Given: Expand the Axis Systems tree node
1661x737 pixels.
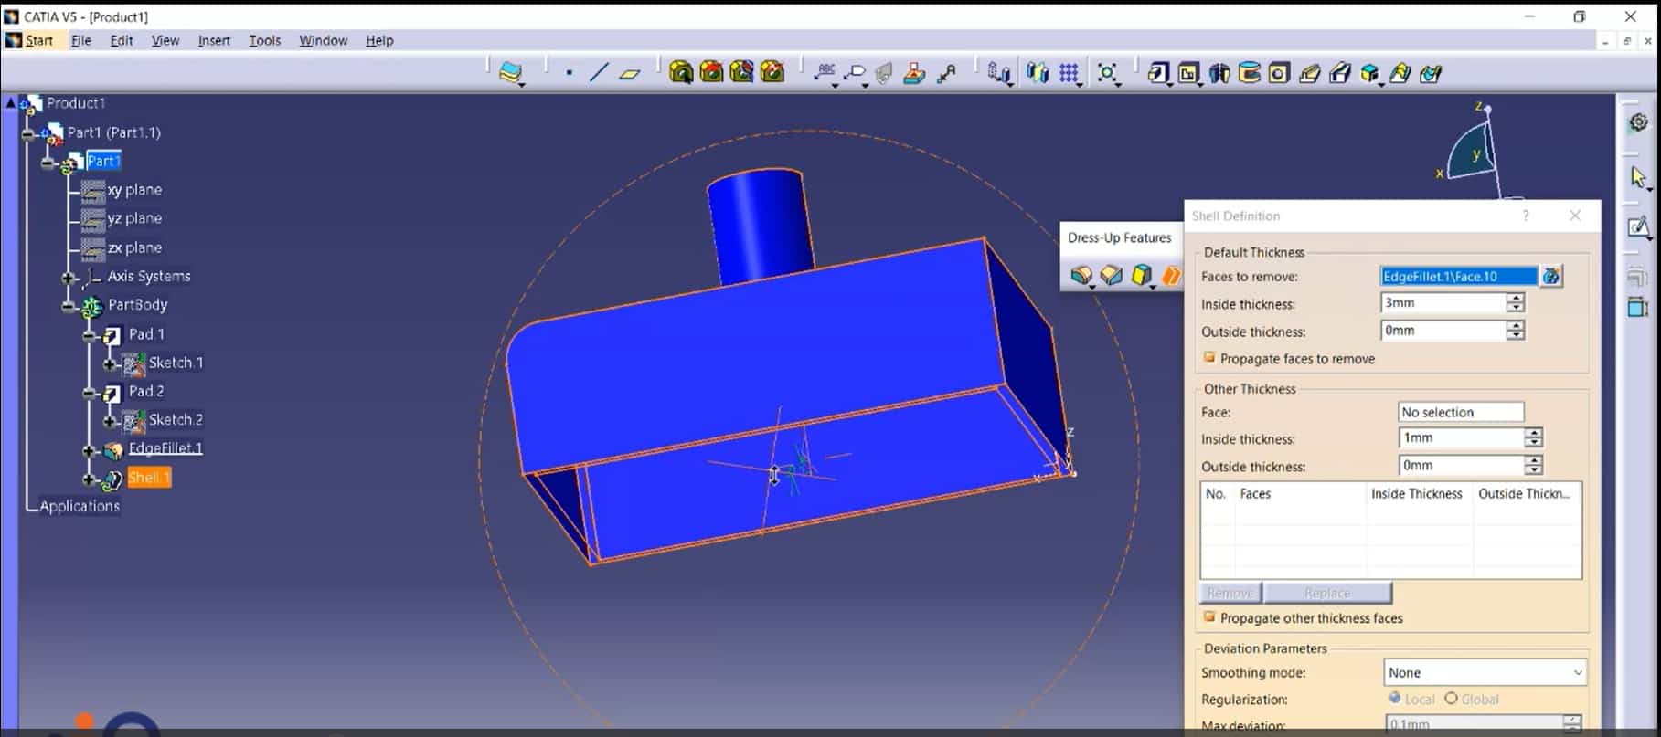Looking at the screenshot, I should 68,277.
